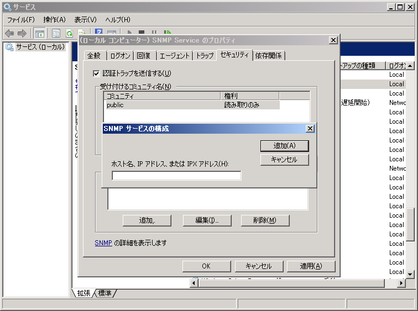Open the ヘルプ(H) menu
This screenshot has width=418, height=311.
click(118, 20)
